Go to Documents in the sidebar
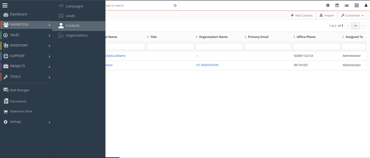Viewport: 370px width, 158px height. [x=18, y=101]
